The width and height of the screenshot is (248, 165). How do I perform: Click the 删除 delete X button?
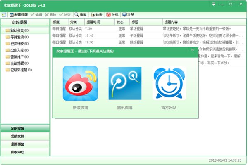50,15
